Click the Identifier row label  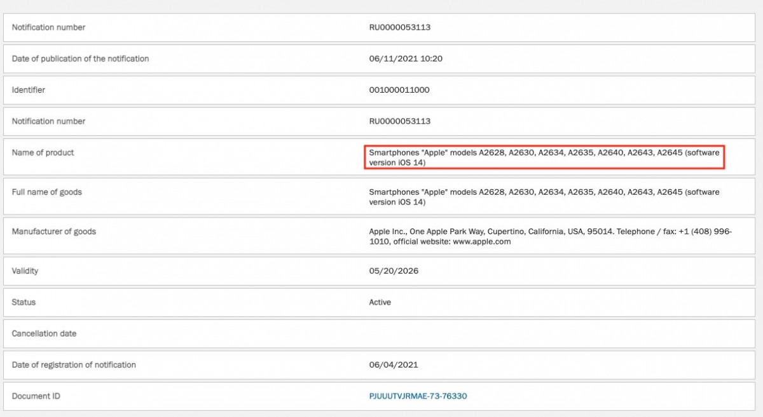[29, 90]
